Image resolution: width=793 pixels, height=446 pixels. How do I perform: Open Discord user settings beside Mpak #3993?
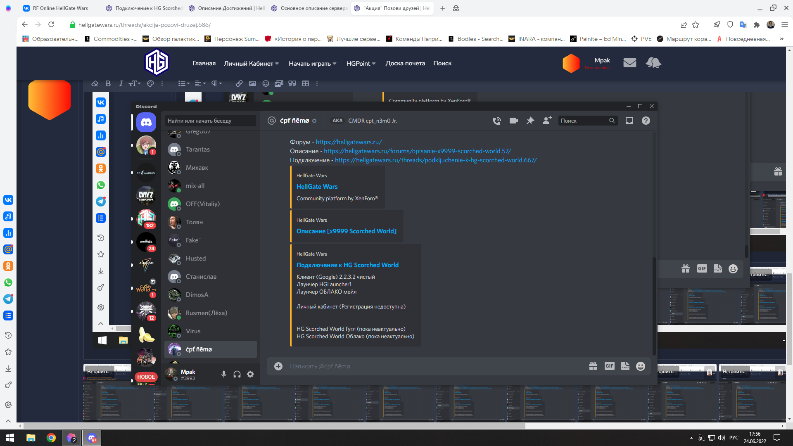(250, 374)
